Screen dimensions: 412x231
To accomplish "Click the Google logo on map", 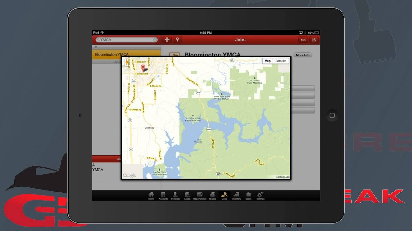I will pos(129,175).
